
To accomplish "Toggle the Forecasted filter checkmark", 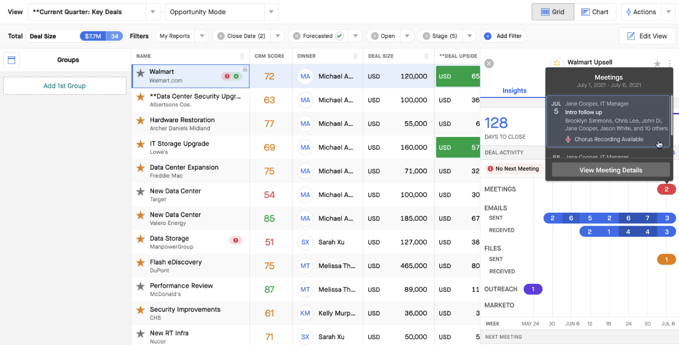I will pyautogui.click(x=339, y=36).
